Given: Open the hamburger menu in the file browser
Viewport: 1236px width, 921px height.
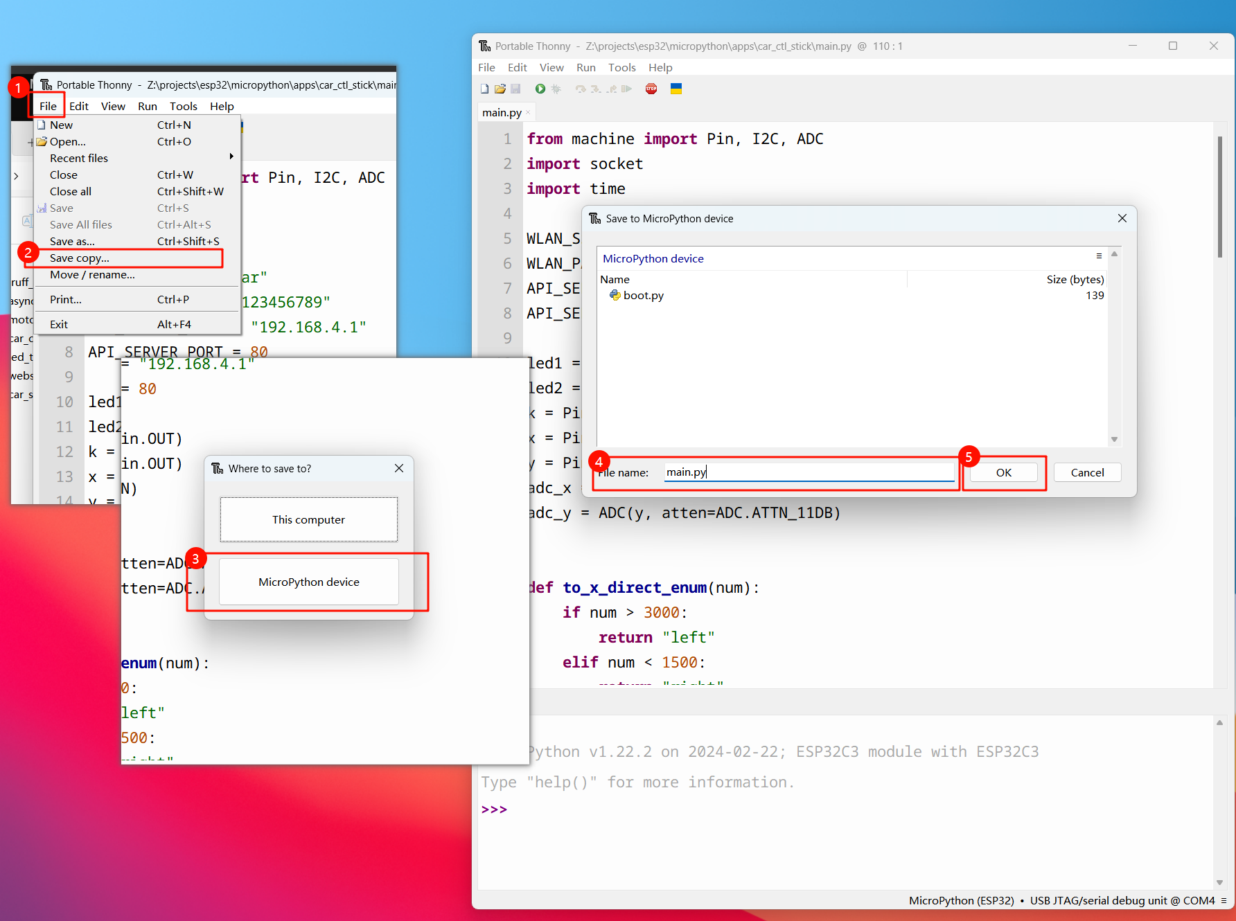Looking at the screenshot, I should coord(1099,256).
